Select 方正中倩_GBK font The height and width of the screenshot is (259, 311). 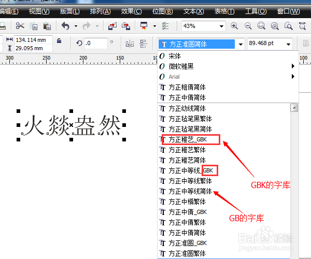point(224,212)
